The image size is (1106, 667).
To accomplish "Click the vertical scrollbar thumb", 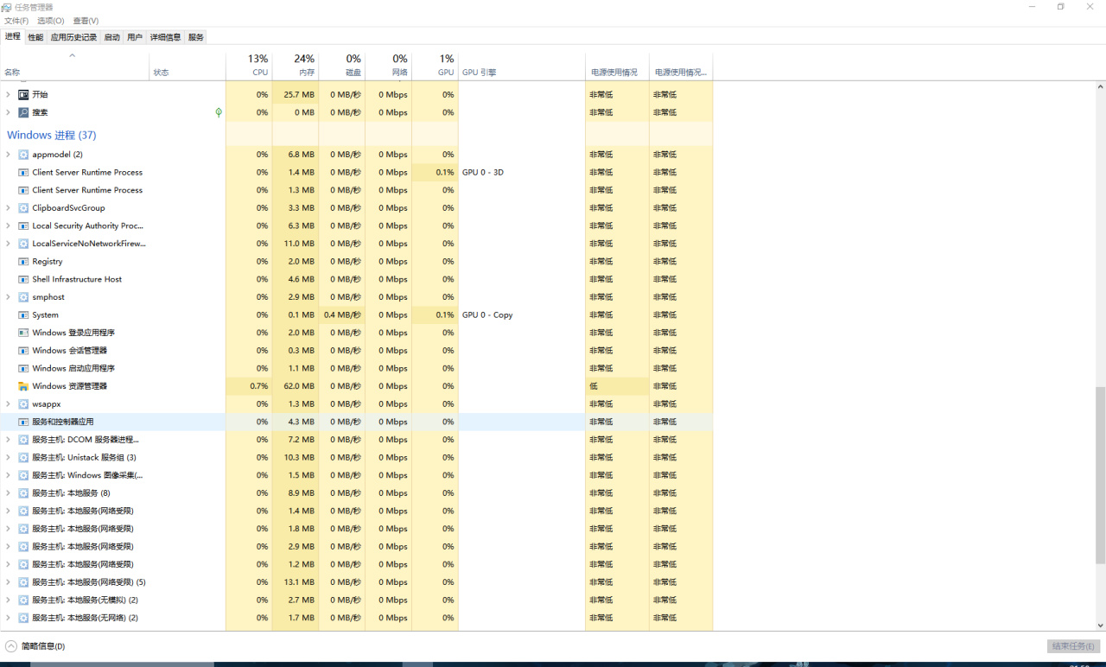I will tap(1101, 474).
